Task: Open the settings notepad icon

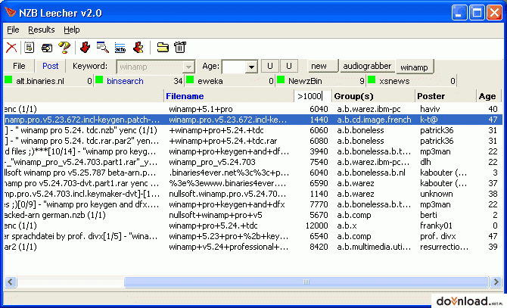Action: (29, 48)
